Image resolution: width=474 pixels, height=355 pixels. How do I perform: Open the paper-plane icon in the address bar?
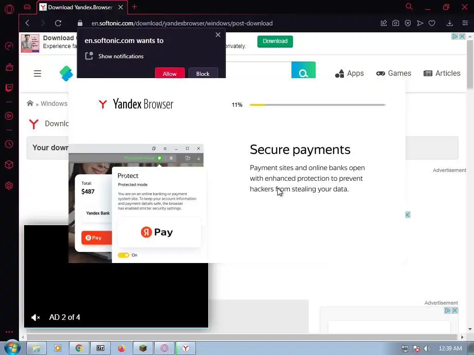click(420, 23)
